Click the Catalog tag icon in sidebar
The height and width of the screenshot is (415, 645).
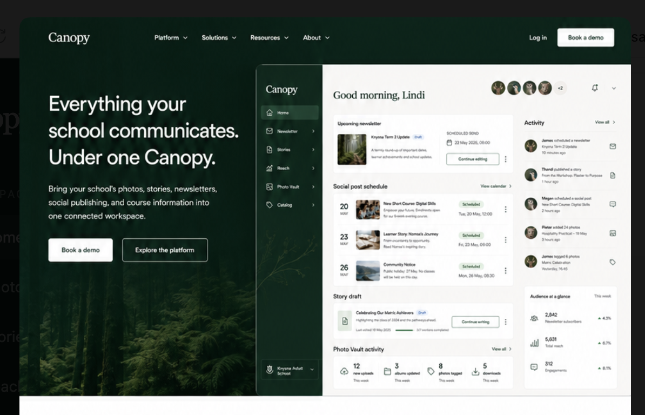point(270,205)
